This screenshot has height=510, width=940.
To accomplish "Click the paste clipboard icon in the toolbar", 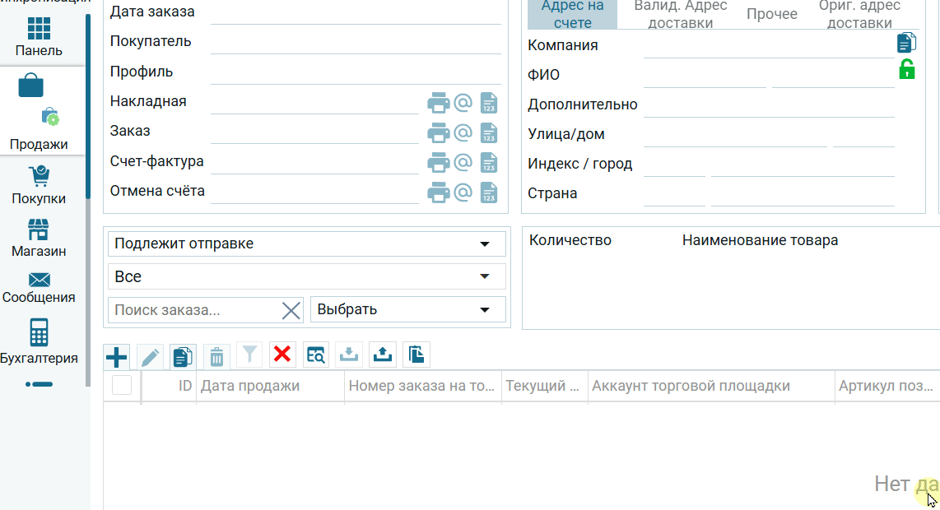I will point(416,355).
